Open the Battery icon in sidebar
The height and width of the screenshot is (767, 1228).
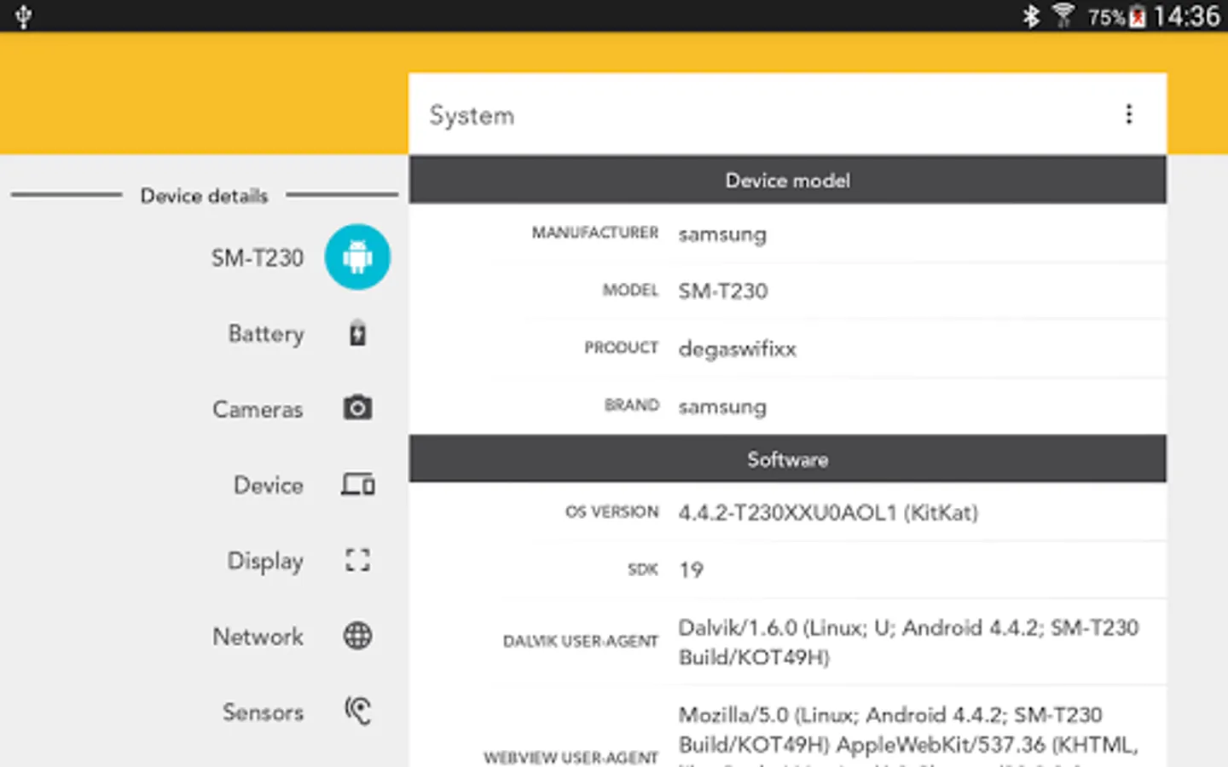(357, 333)
